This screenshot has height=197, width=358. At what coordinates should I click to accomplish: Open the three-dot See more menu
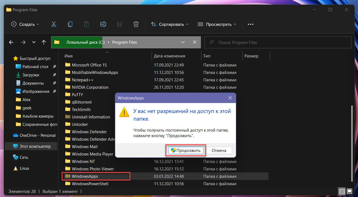[250, 24]
